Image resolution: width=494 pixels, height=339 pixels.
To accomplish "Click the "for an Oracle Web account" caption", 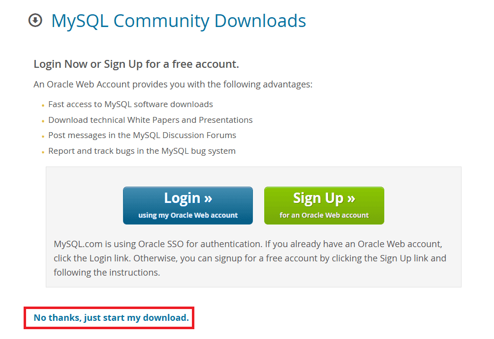I will coord(324,215).
